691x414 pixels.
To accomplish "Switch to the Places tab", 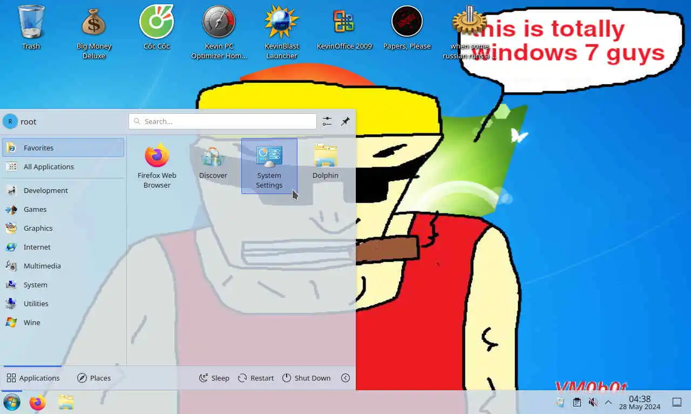I will [x=94, y=378].
